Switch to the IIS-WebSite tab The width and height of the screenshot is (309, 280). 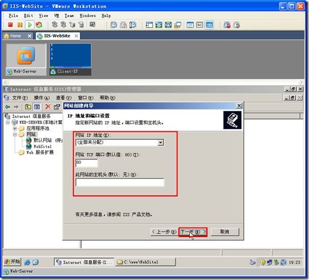[x=57, y=36]
